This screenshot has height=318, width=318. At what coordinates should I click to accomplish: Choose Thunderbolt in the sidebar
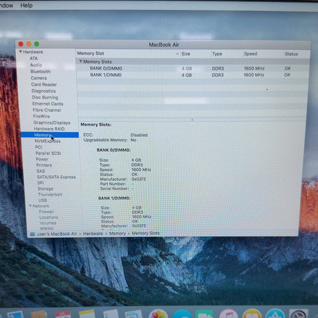[x=50, y=195]
